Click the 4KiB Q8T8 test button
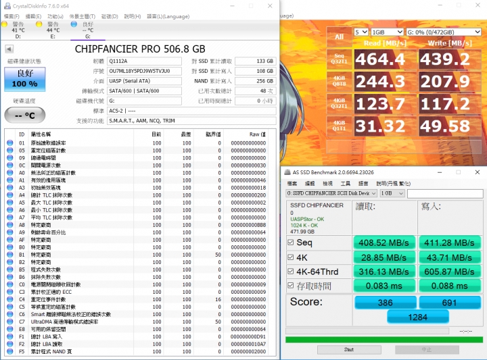Viewport: 487px width, 360px height. pyautogui.click(x=339, y=81)
